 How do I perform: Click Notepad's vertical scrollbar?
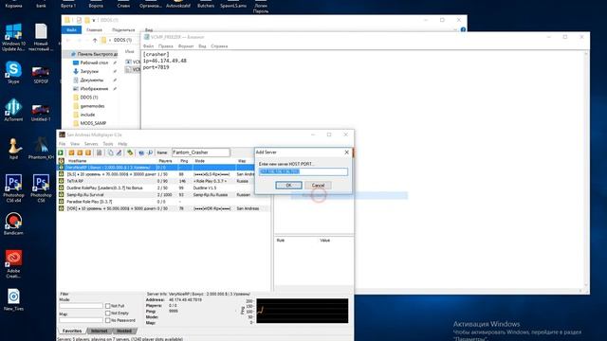coord(586,170)
